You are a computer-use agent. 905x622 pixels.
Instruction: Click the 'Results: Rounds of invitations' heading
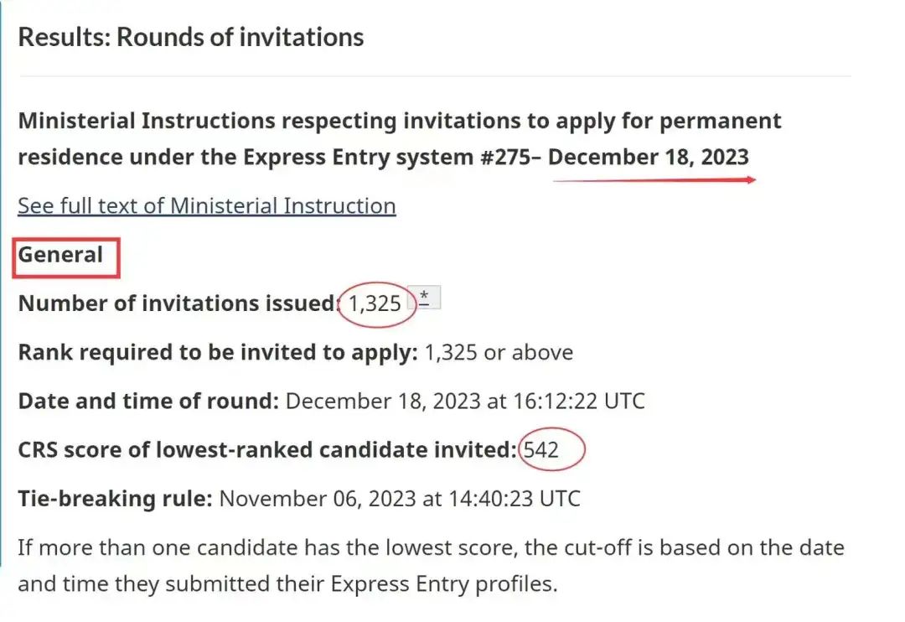click(x=191, y=37)
